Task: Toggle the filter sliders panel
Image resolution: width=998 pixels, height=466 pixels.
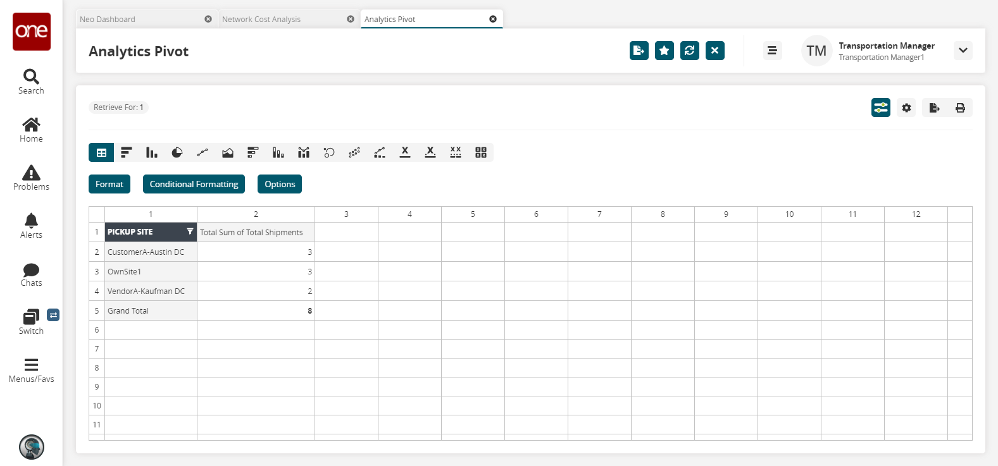Action: (x=880, y=107)
